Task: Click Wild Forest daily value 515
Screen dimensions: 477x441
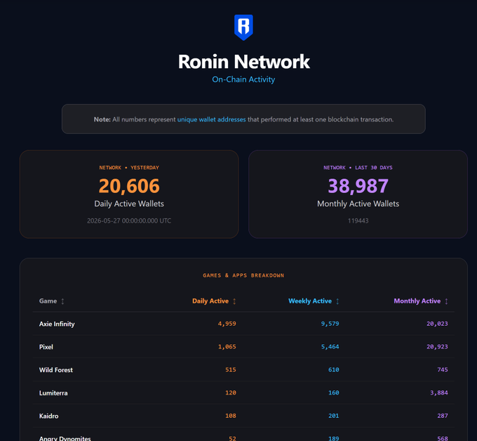Action: 231,370
